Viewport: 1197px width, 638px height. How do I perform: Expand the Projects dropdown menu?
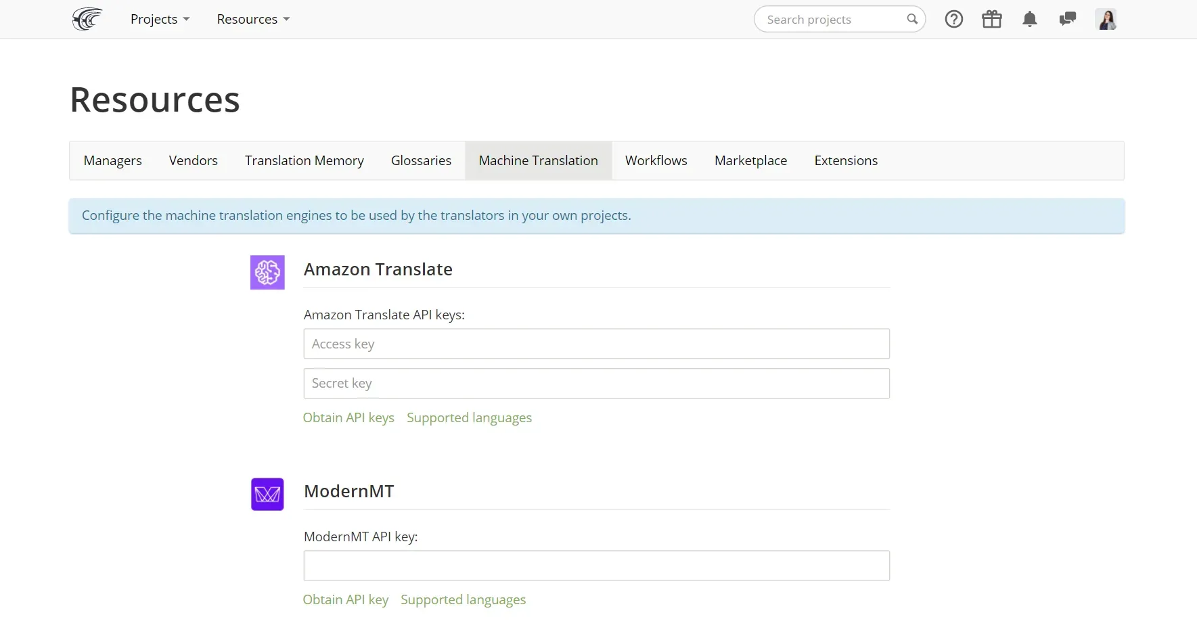(x=160, y=20)
